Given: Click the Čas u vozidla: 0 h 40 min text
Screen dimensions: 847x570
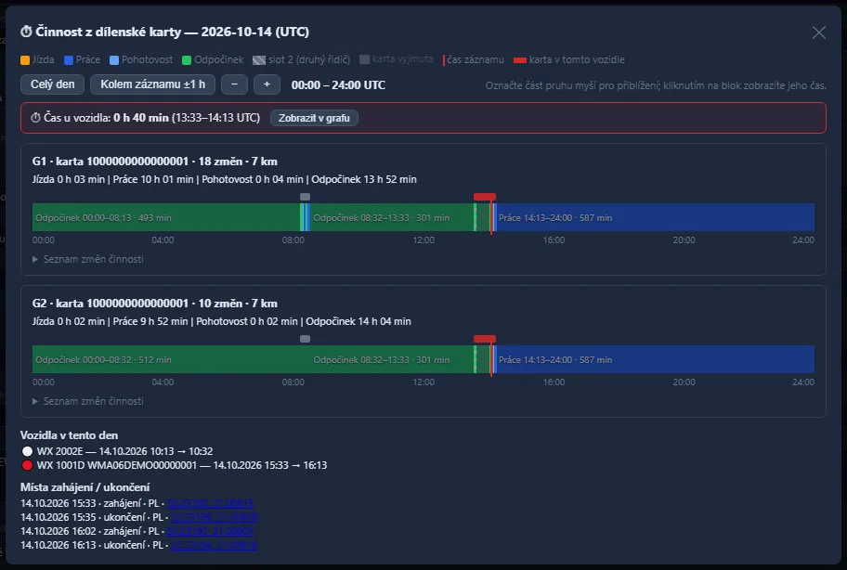Looking at the screenshot, I should pyautogui.click(x=107, y=118).
